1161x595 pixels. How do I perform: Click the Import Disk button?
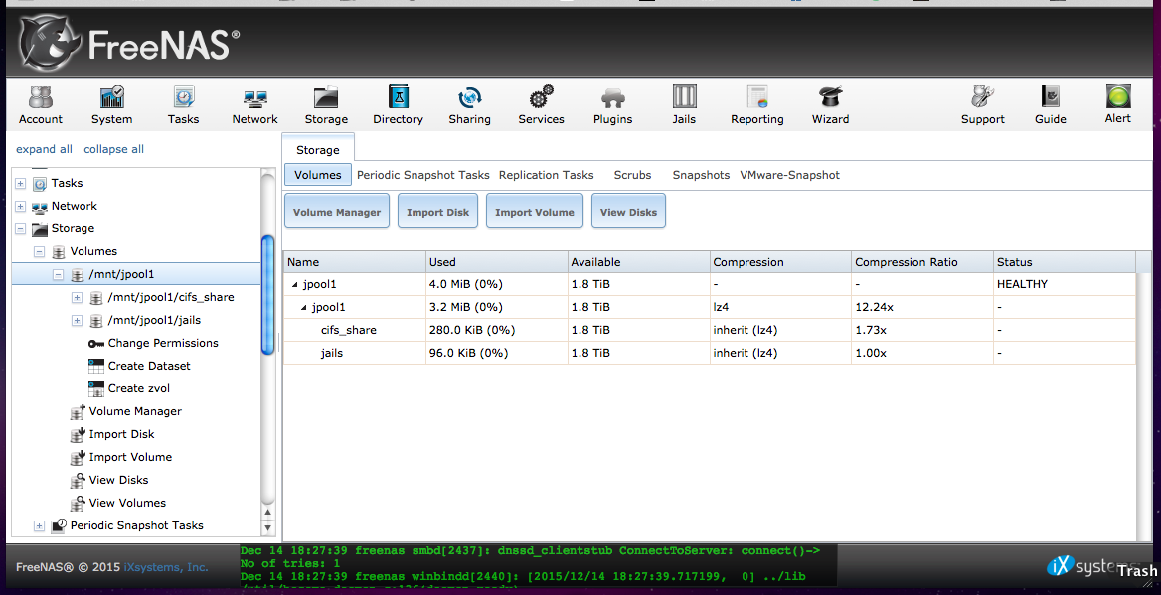tap(437, 212)
